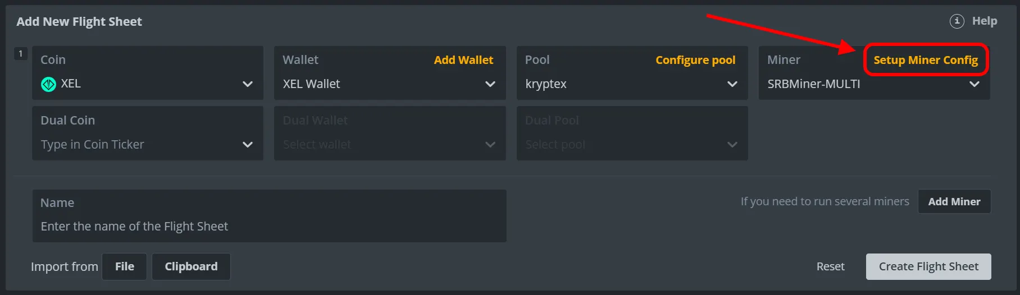1020x295 pixels.
Task: Click the Dual Coin ticker input
Action: (x=135, y=145)
